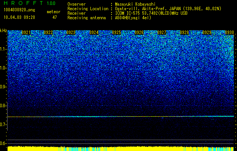Click the bright carrier signal line near 0.74 kHz
The height and width of the screenshot is (151, 237).
[121, 117]
